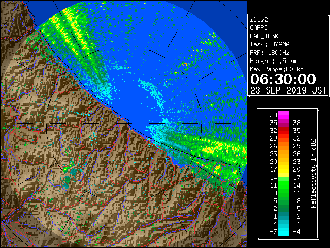Pick the red 32 dBZ legend swatch
Screen dimensions: 330x248
click(284, 131)
